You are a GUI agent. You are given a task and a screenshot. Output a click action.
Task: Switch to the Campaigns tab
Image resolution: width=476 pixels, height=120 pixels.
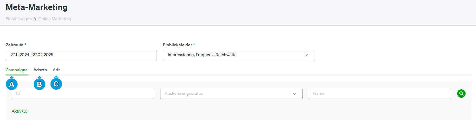(16, 70)
